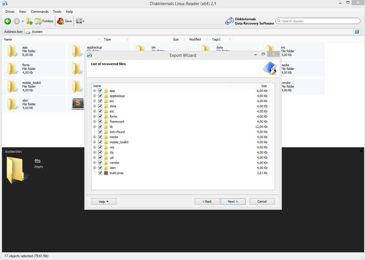Toggle the Folders panel button

point(44,21)
